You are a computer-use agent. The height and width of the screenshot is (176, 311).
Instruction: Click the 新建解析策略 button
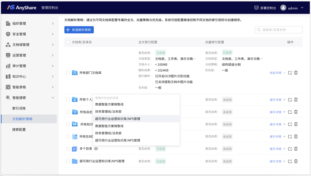(x=79, y=30)
